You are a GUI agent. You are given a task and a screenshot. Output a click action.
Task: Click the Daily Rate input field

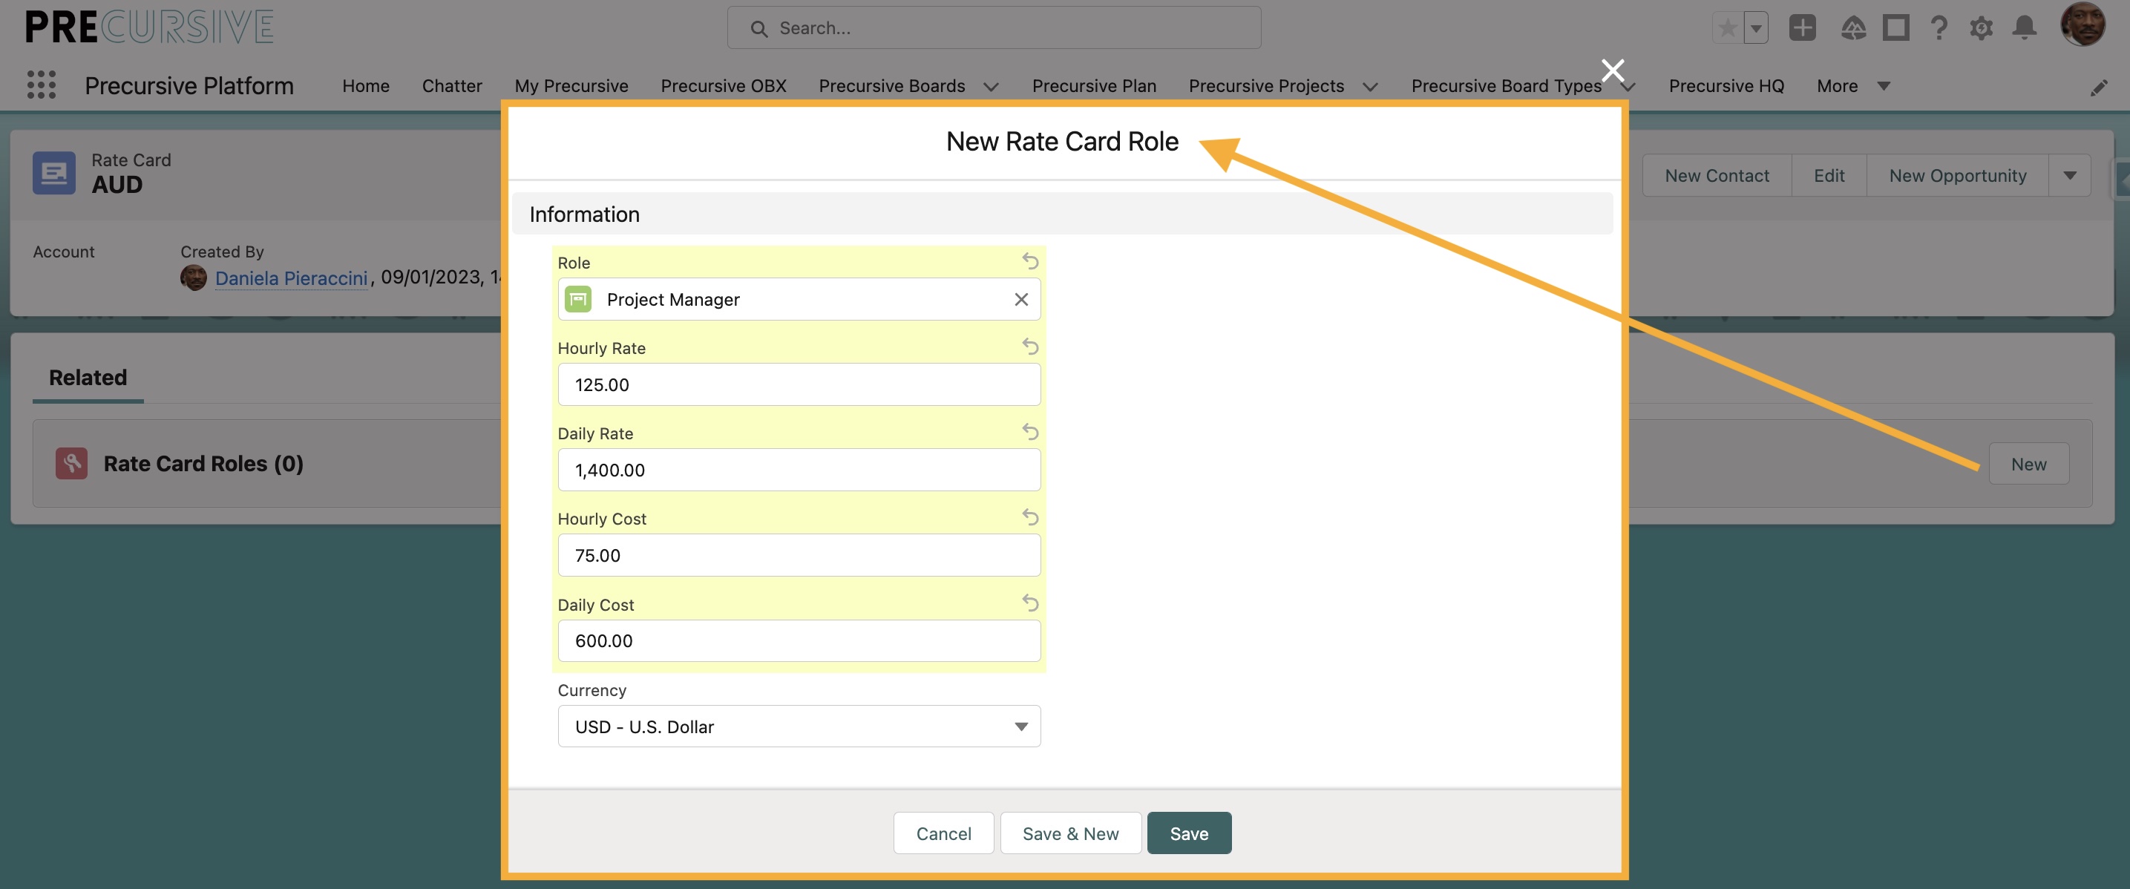click(799, 470)
